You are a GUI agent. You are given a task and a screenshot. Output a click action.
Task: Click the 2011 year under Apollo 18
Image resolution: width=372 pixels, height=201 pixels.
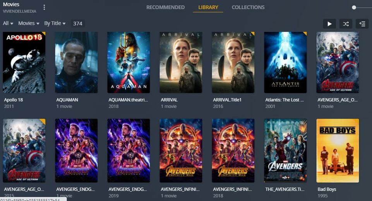pyautogui.click(x=9, y=106)
